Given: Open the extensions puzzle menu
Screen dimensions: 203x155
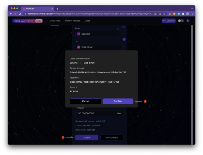Looking at the screenshot, I should coord(183,14).
